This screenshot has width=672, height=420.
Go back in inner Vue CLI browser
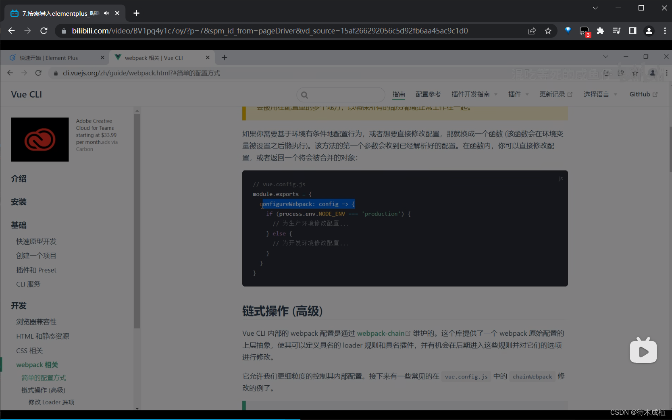(x=10, y=73)
